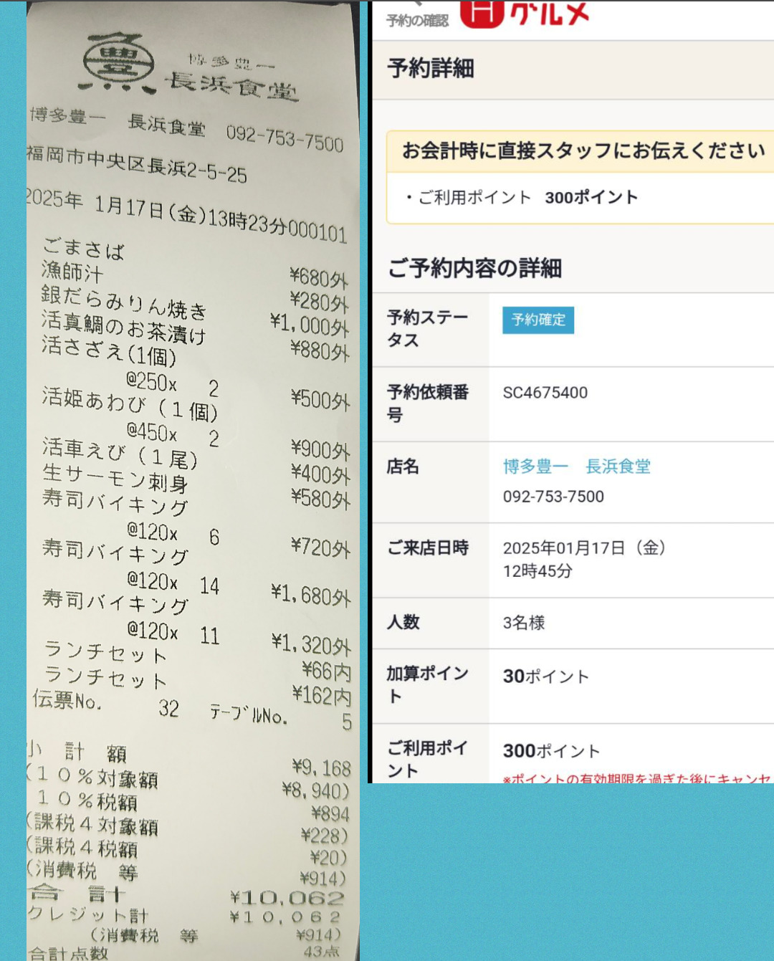
Task: Click the 予約詳細 page heading
Action: point(431,69)
